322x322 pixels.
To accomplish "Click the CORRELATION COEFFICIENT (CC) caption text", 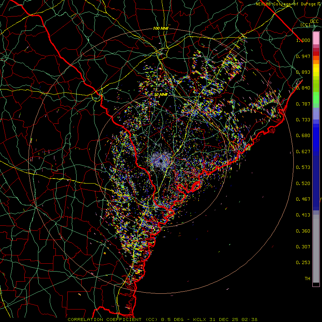I will point(113,319).
